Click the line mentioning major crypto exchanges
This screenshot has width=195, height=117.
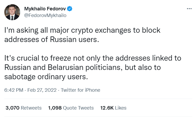[x=82, y=31]
